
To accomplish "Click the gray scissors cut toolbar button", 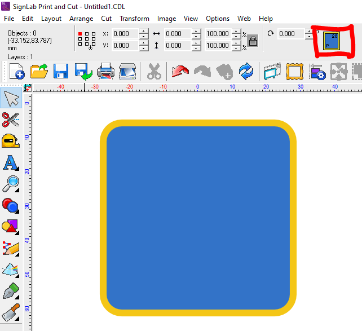I will [x=154, y=72].
